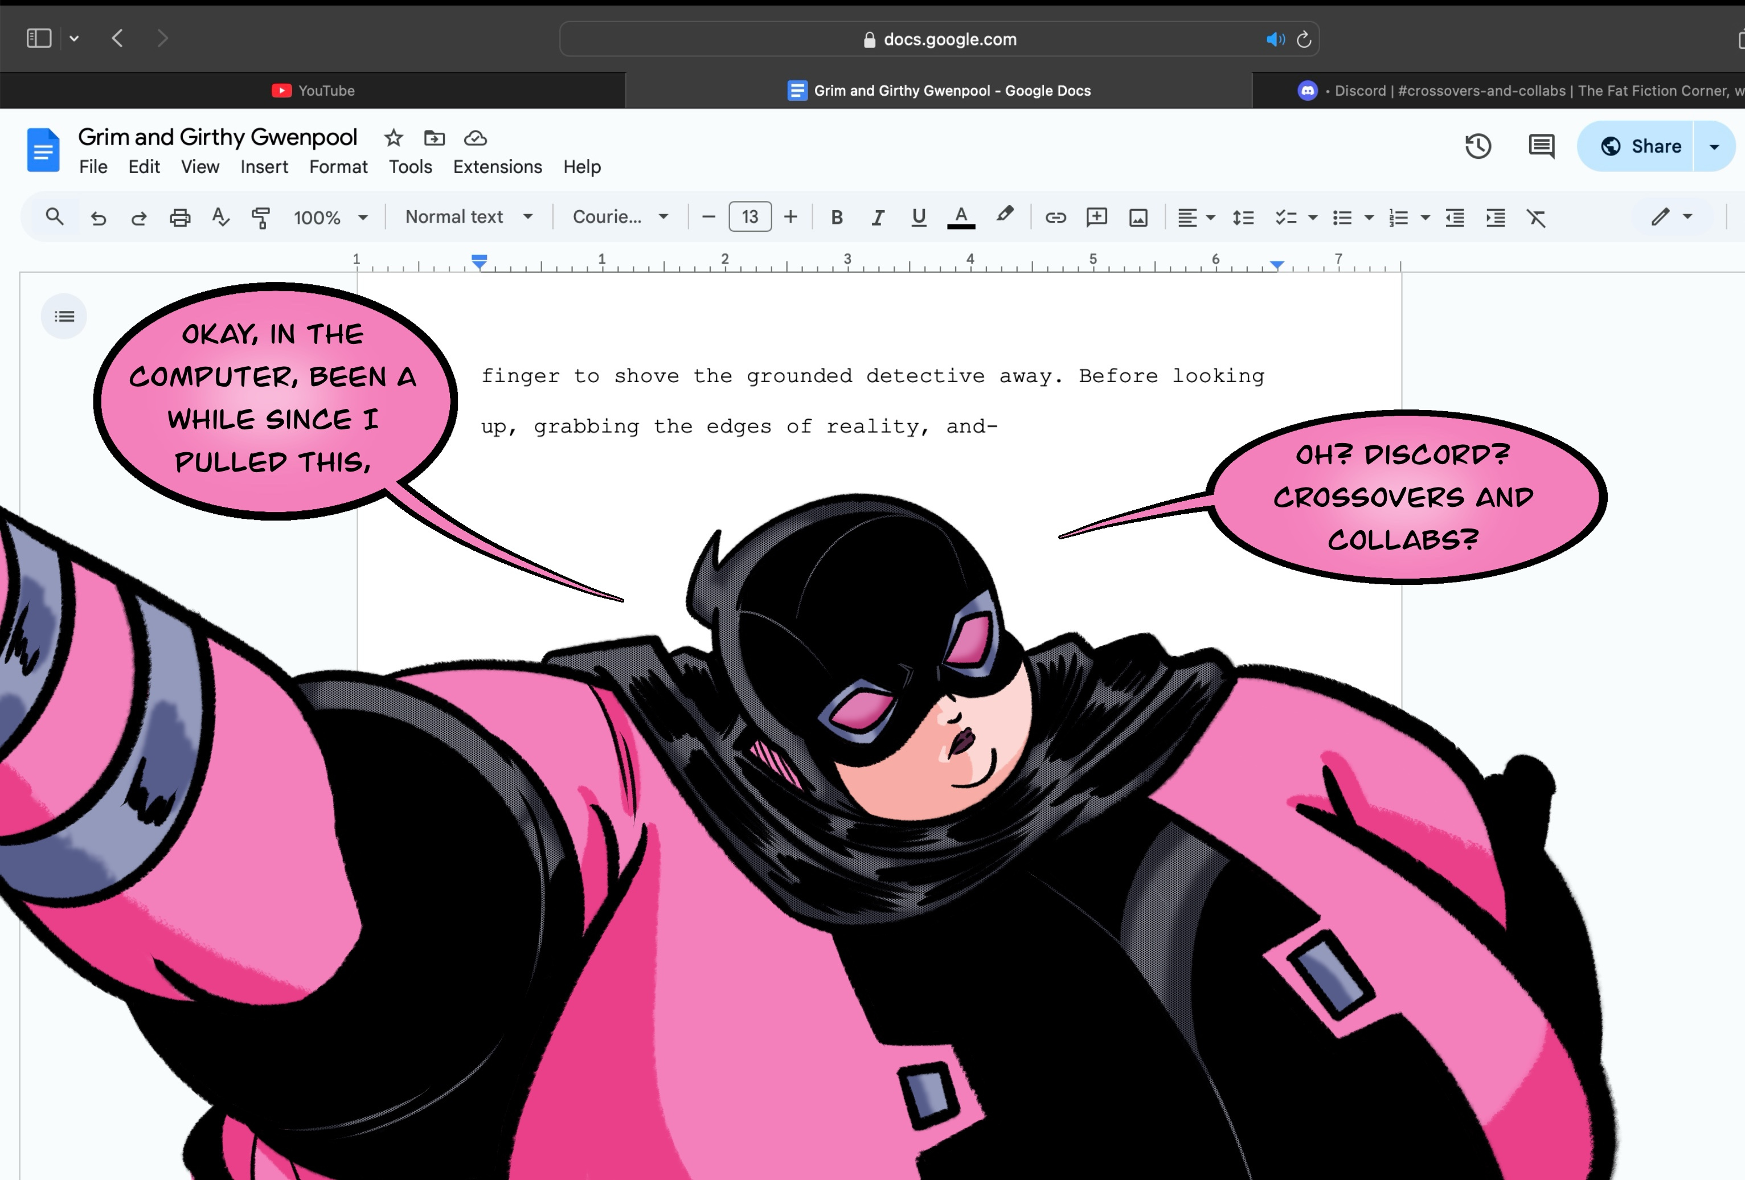Open the View menu
The image size is (1745, 1180).
(x=200, y=167)
